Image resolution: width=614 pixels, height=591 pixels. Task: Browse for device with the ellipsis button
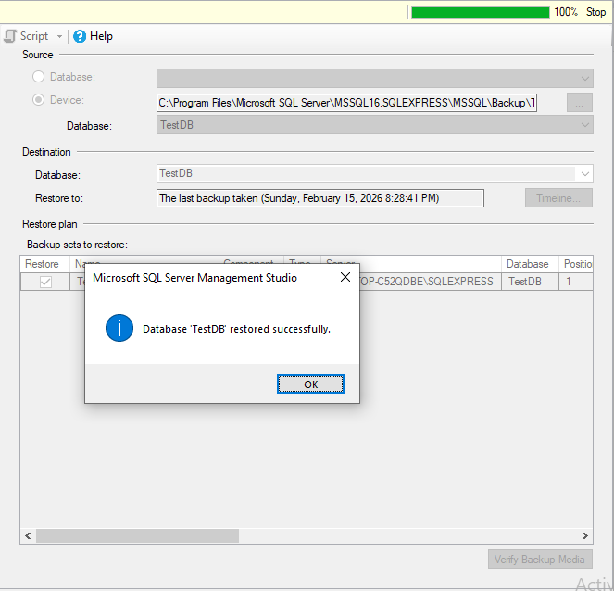click(579, 103)
